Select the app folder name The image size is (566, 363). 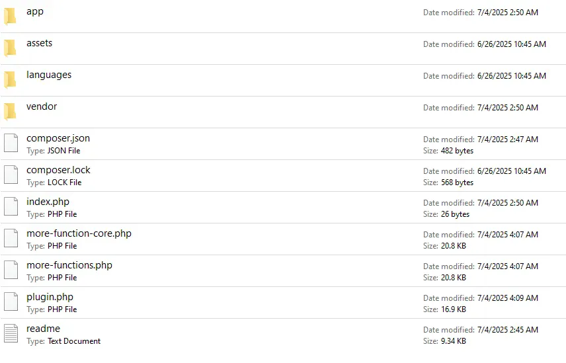point(35,11)
